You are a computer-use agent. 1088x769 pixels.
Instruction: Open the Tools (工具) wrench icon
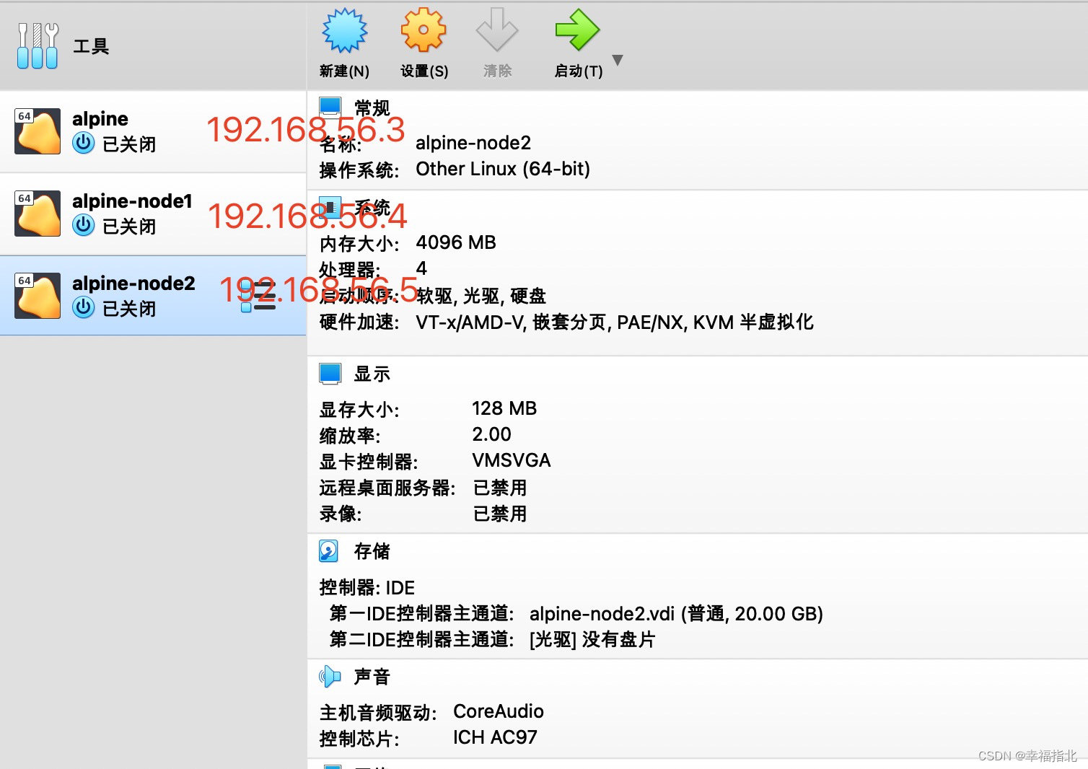point(38,45)
